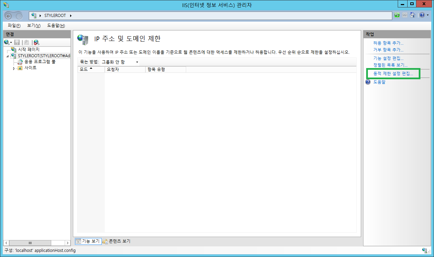The width and height of the screenshot is (434, 257).
Task: Click the Create new connection globe icon
Action: tap(7, 42)
